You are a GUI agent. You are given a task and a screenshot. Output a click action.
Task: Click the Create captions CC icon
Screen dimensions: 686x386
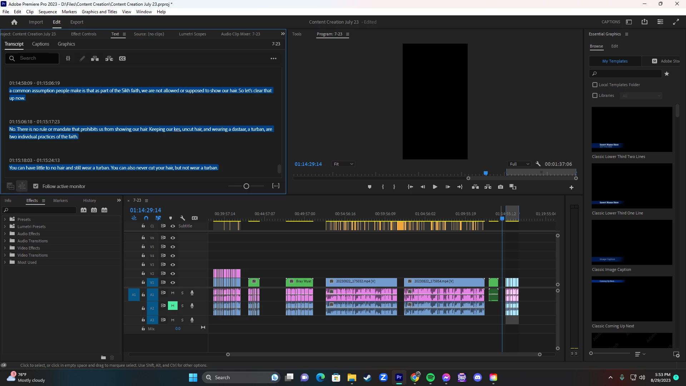pyautogui.click(x=122, y=59)
